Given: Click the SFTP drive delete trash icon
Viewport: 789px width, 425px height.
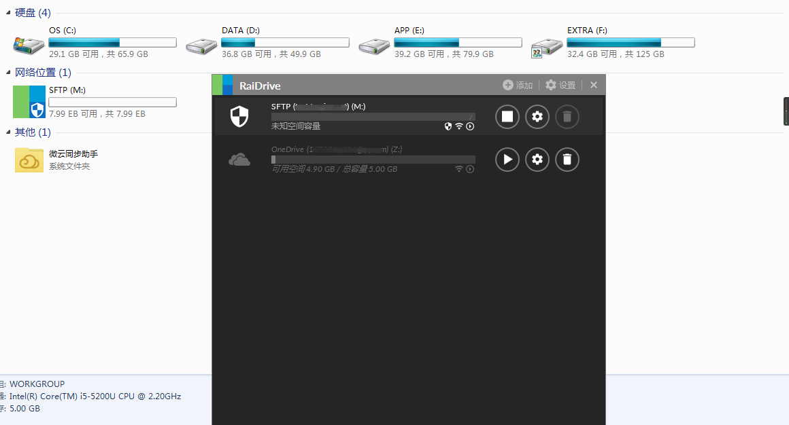Looking at the screenshot, I should pos(567,117).
